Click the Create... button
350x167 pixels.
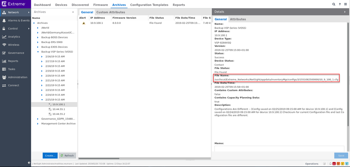(x=50, y=155)
